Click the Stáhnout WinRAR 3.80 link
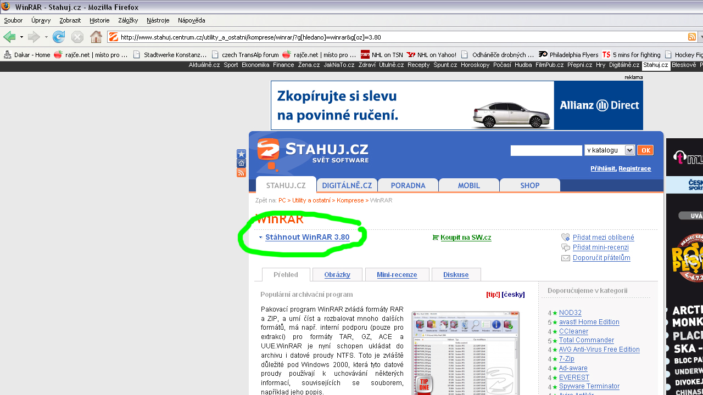 pos(307,238)
